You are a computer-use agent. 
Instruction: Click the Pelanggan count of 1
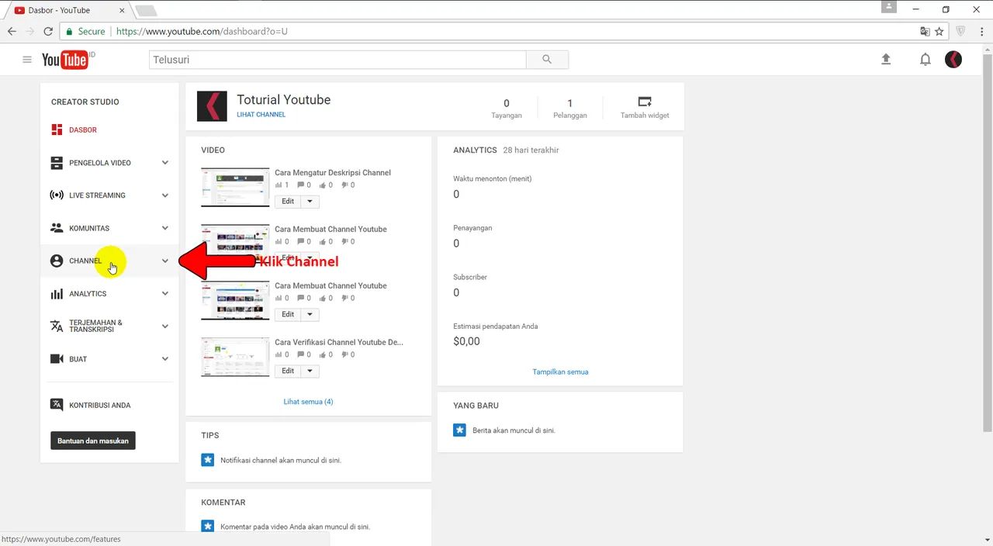coord(570,103)
